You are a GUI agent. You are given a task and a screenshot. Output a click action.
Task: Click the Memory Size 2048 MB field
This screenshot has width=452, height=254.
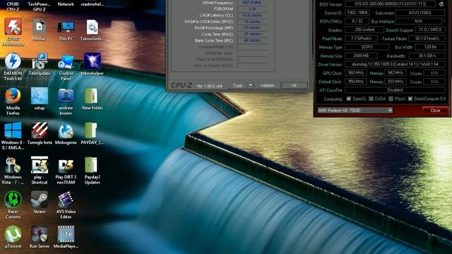[361, 56]
